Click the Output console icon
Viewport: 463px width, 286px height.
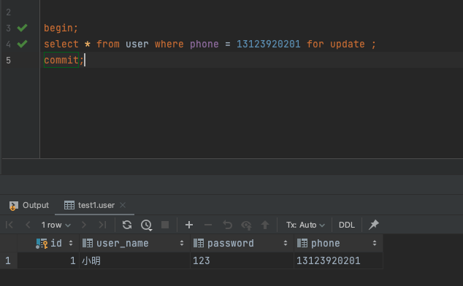(13, 206)
